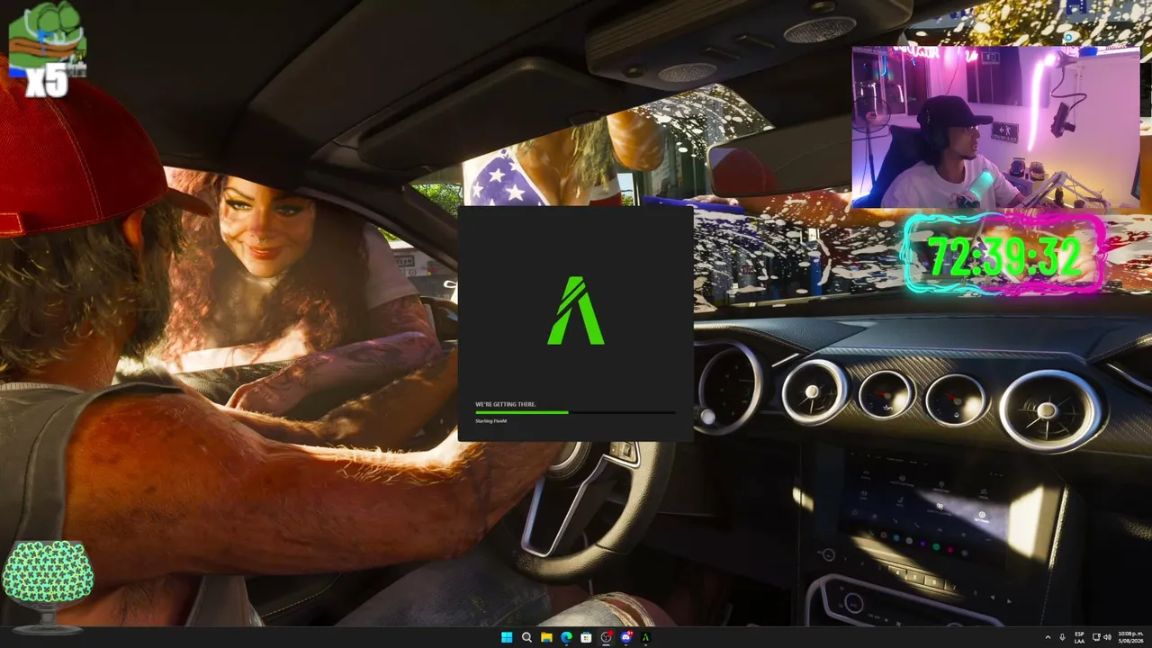Open Discord from the taskbar
Image resolution: width=1152 pixels, height=648 pixels.
click(x=625, y=637)
